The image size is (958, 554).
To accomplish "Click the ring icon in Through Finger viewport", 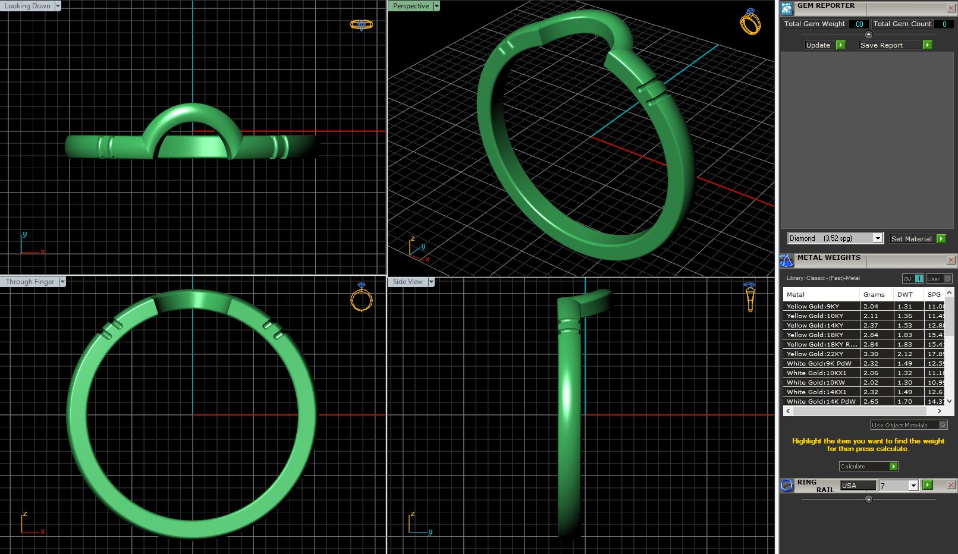I will (x=361, y=297).
